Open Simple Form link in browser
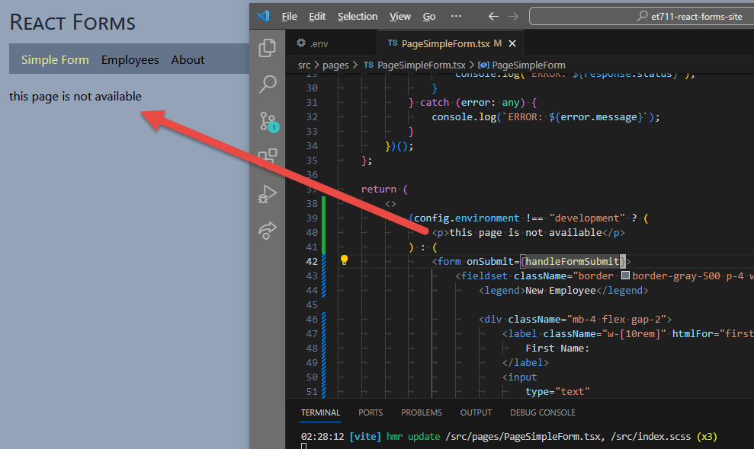The image size is (754, 449). [x=55, y=59]
